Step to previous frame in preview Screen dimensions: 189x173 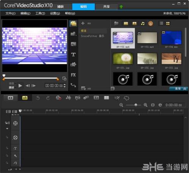pos(28,86)
